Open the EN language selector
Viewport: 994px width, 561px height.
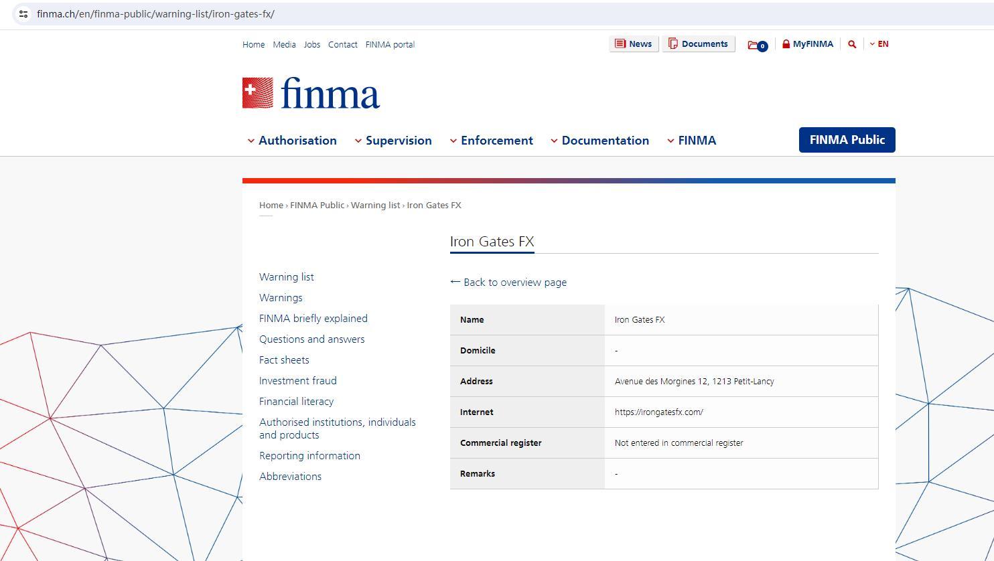(879, 44)
